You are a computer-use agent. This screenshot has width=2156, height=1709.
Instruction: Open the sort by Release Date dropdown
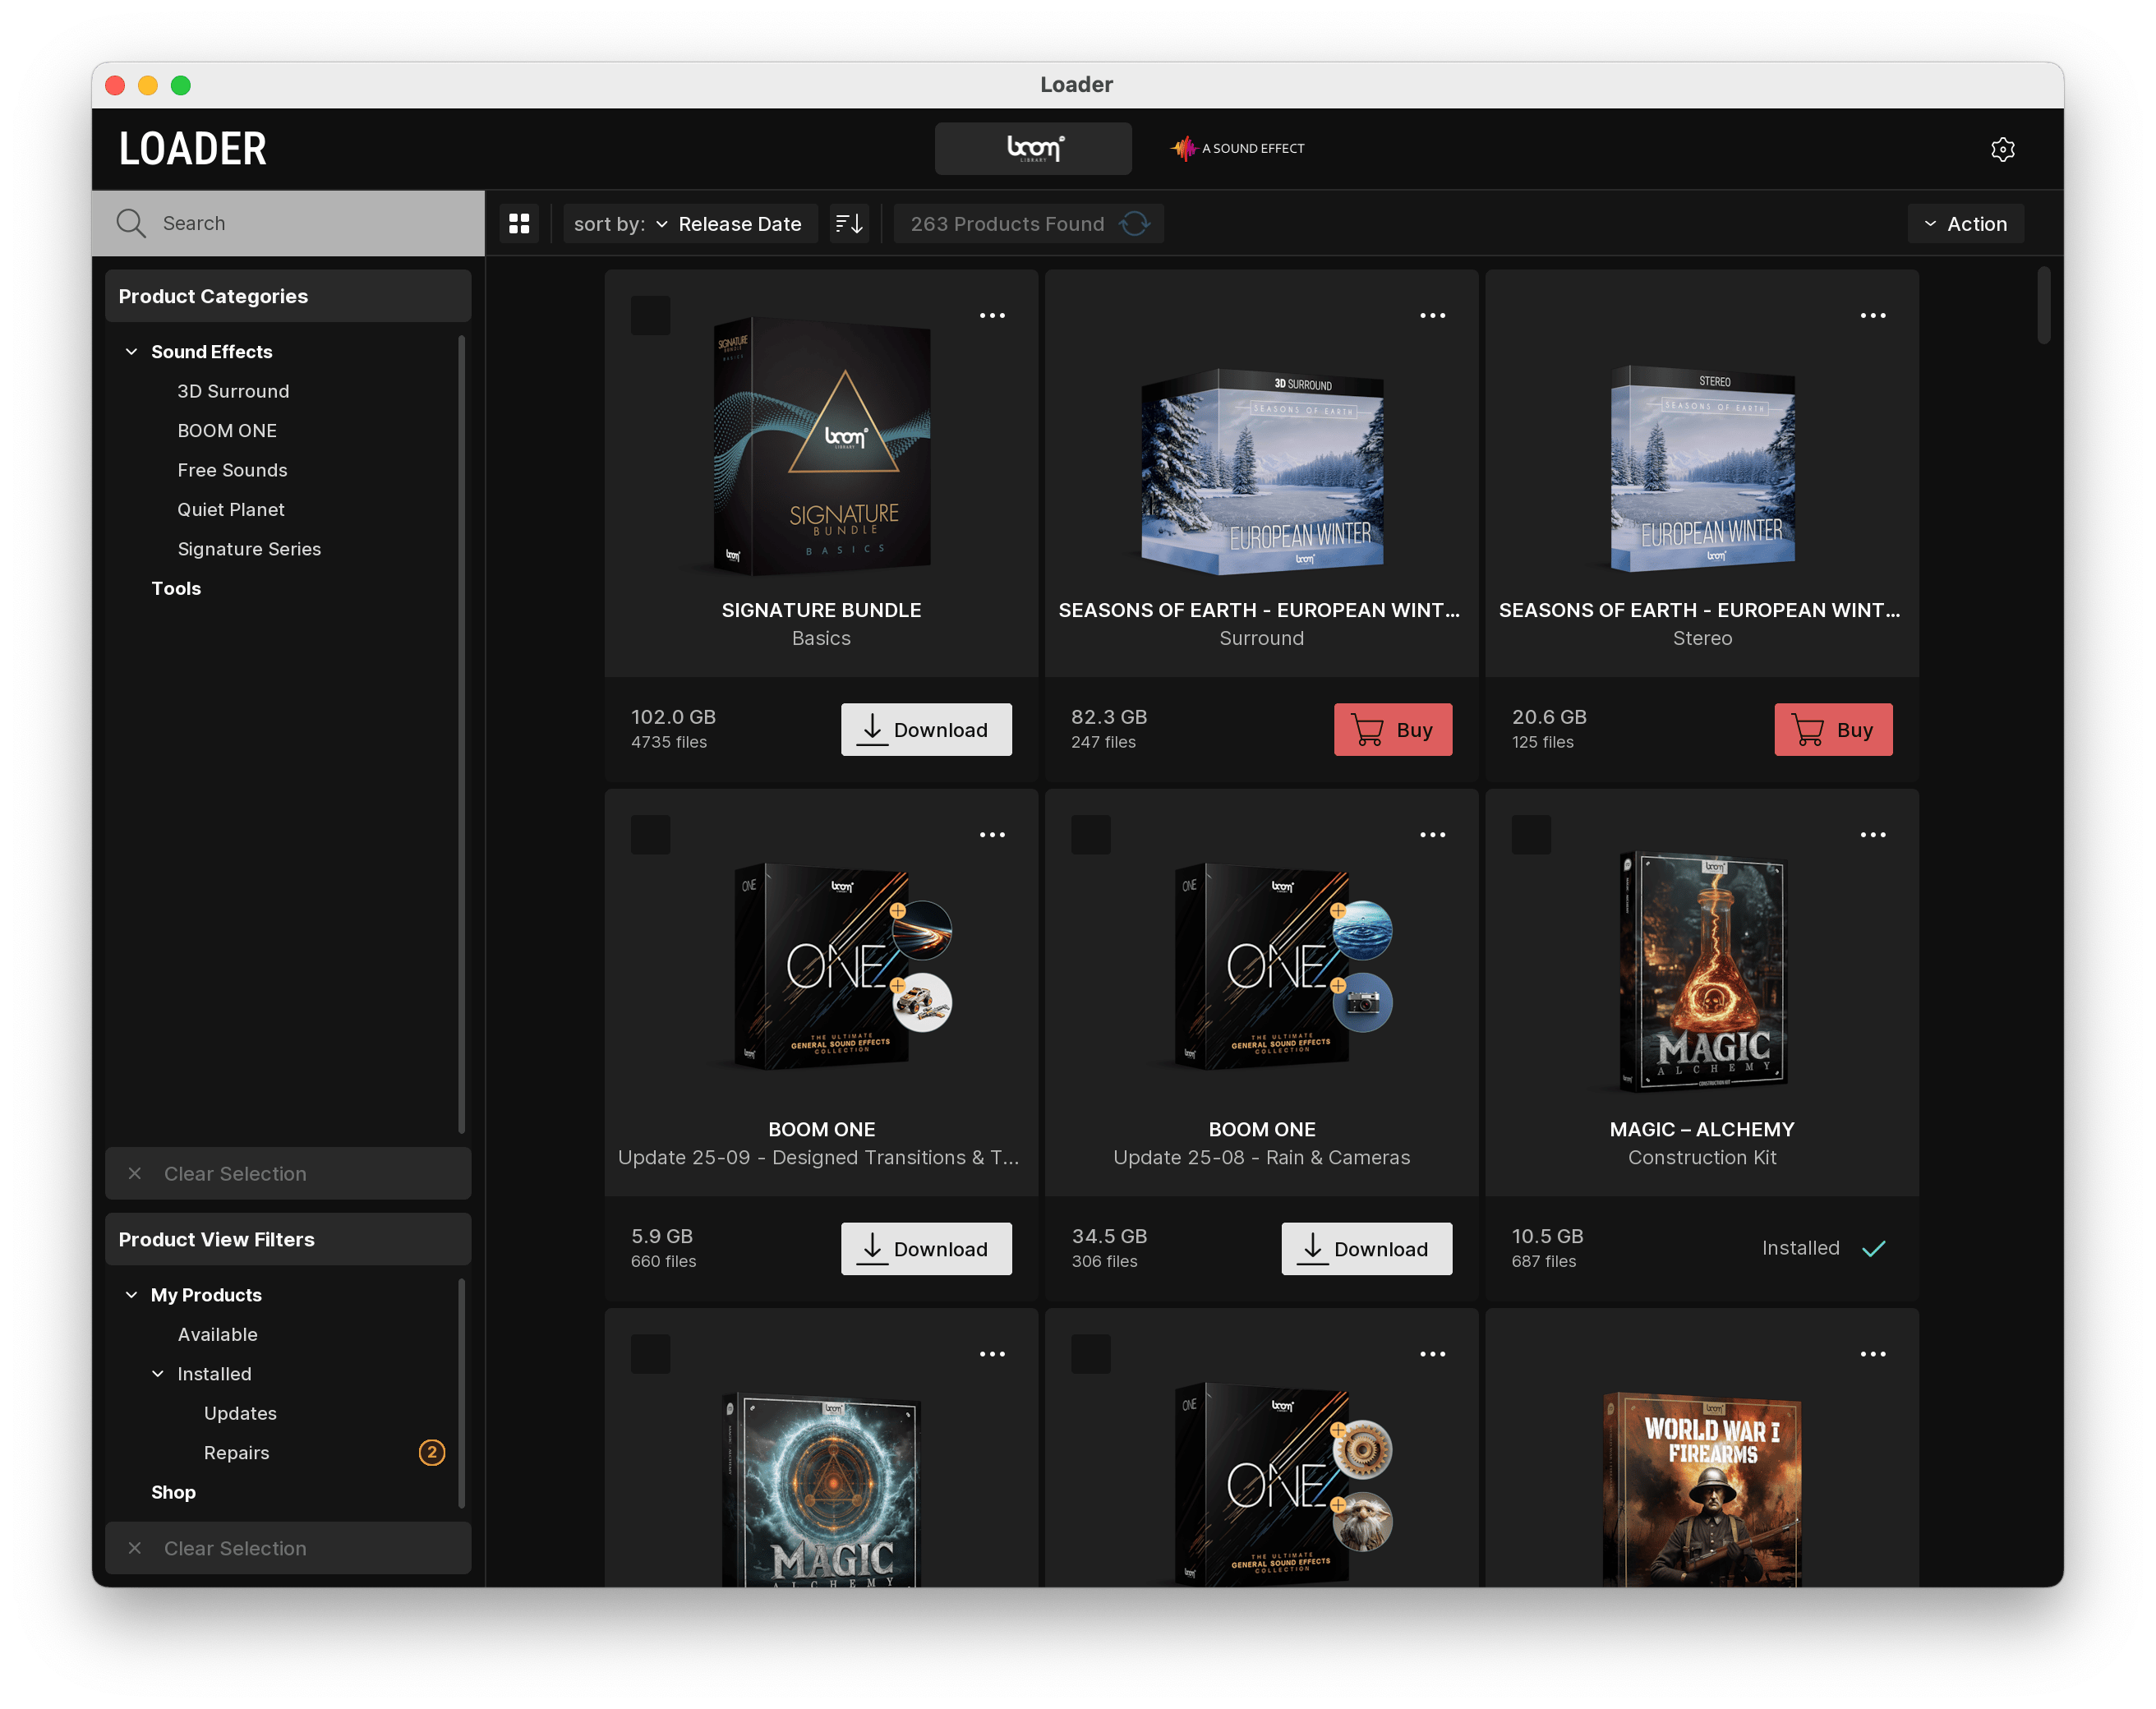689,224
